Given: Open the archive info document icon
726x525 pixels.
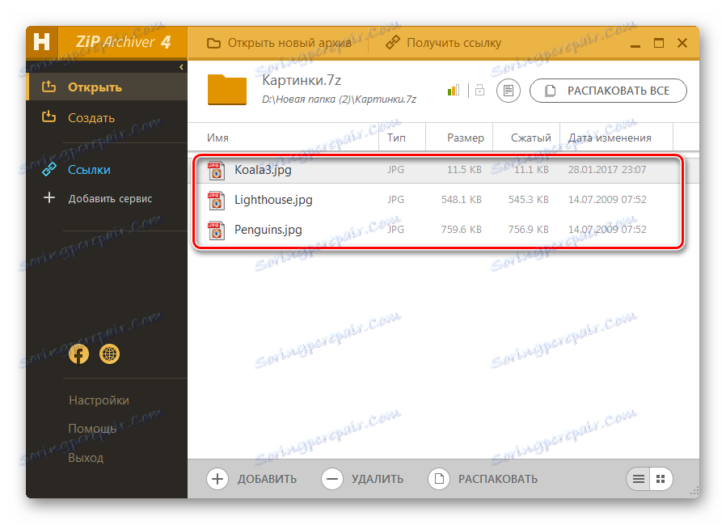Looking at the screenshot, I should point(509,91).
